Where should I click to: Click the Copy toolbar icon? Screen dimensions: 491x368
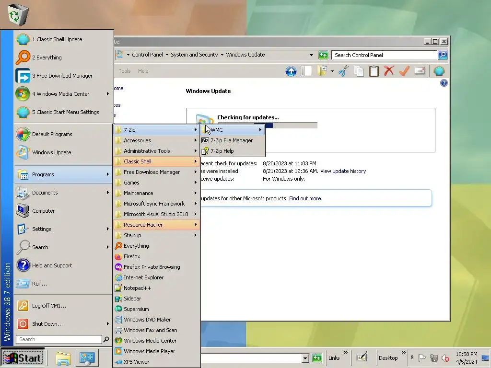359,71
